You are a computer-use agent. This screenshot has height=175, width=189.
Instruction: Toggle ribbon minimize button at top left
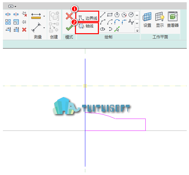click(x=11, y=6)
